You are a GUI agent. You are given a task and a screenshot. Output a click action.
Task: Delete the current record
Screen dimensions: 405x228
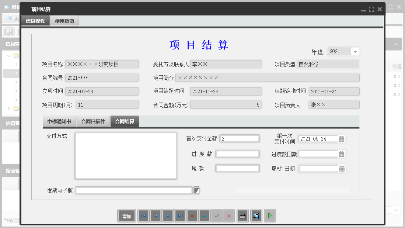(192, 216)
